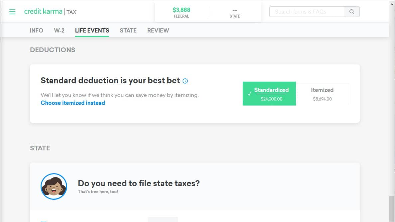
Task: Click the state taxes avatar image
Action: click(x=54, y=186)
